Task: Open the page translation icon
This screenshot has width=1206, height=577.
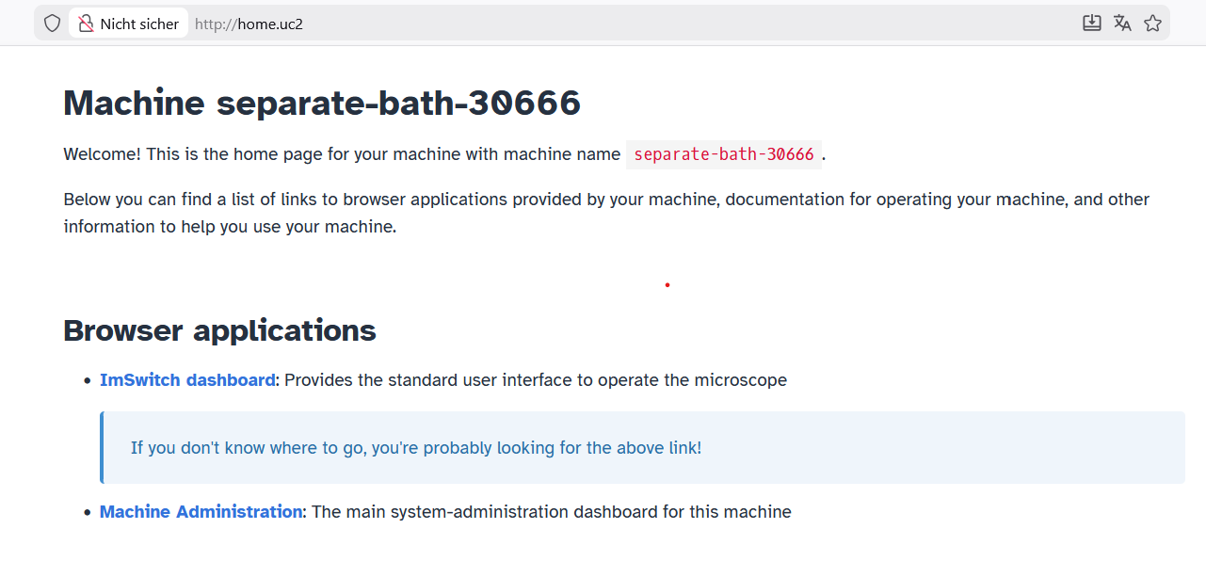Action: point(1122,23)
